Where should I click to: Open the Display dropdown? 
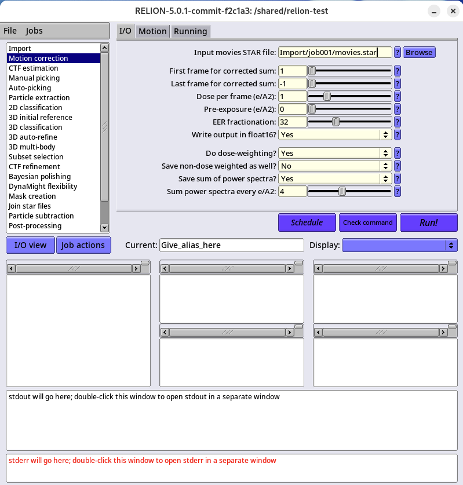399,245
